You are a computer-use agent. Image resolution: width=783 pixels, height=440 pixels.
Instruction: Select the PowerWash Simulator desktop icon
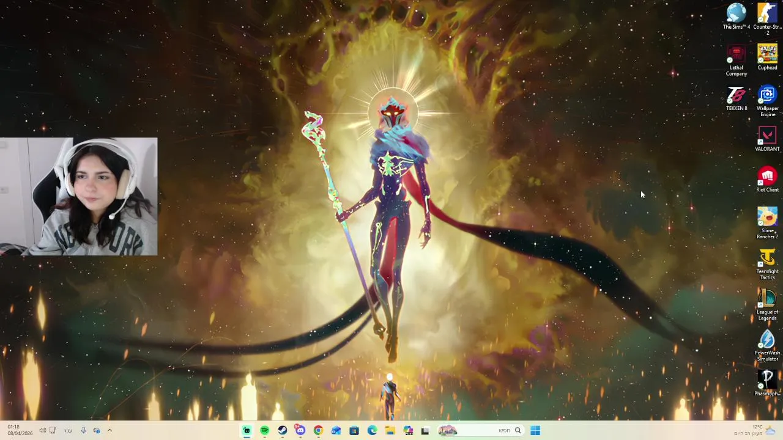pos(768,346)
